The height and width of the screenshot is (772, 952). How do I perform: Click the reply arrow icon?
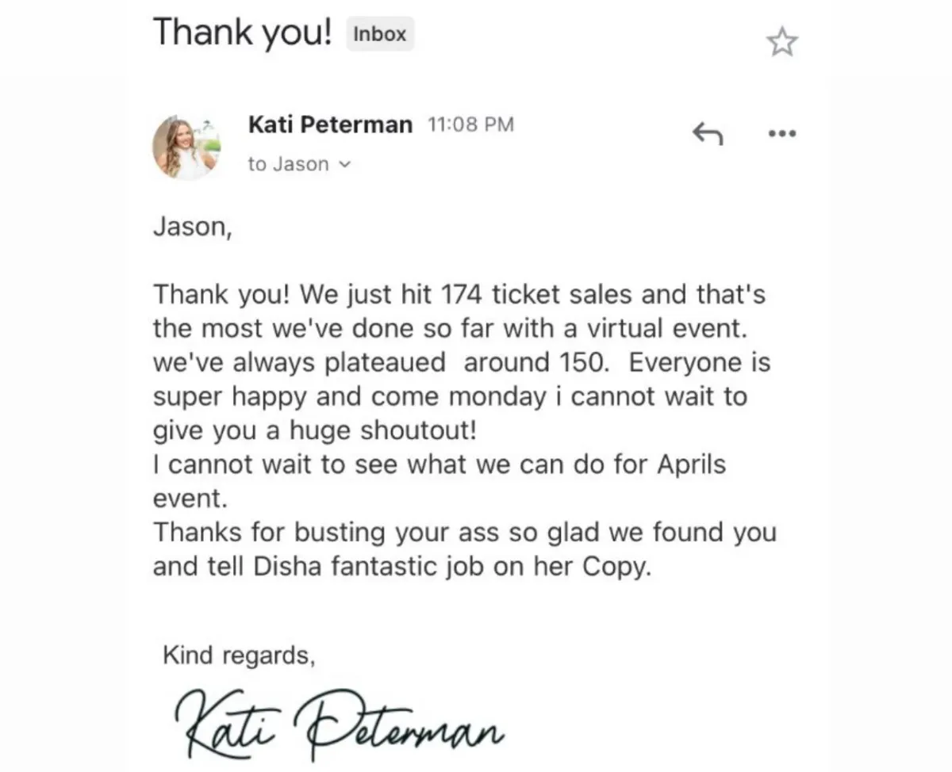pyautogui.click(x=708, y=133)
